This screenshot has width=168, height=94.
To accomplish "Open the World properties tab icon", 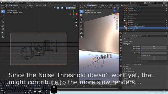I will (x=121, y=51).
